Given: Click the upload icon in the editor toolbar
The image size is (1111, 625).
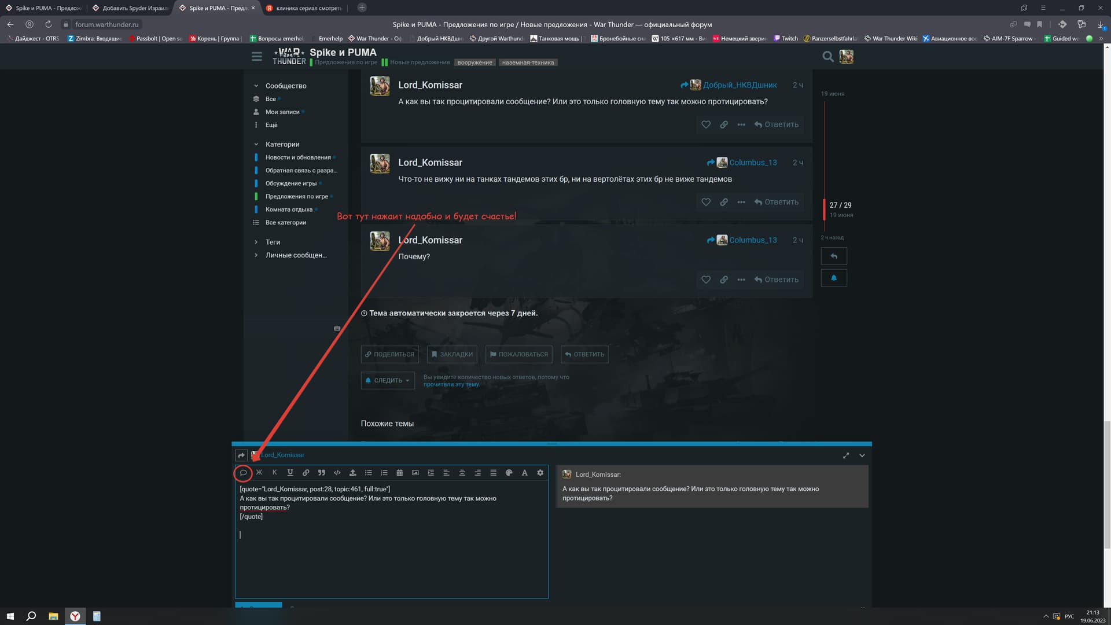Looking at the screenshot, I should 352,473.
